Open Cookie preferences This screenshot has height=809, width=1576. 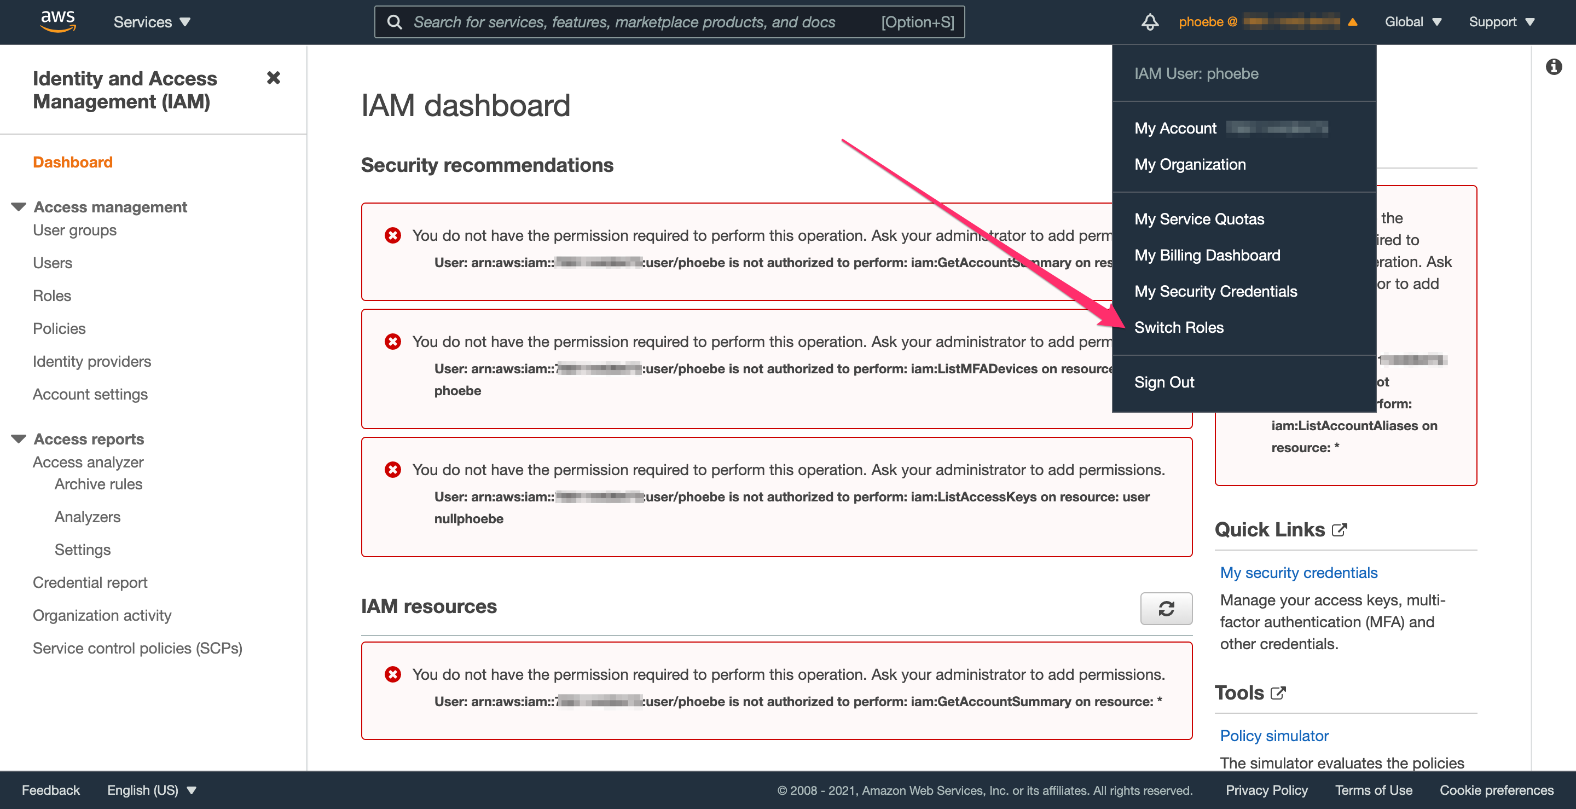click(1497, 790)
